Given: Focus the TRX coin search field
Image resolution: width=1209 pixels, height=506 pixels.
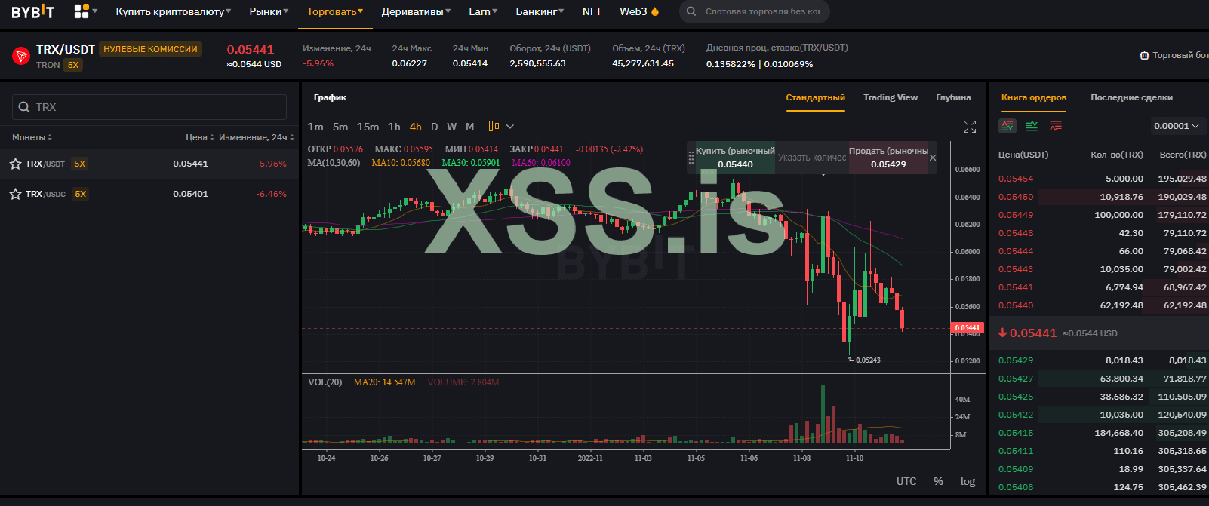Looking at the screenshot, I should (x=149, y=107).
